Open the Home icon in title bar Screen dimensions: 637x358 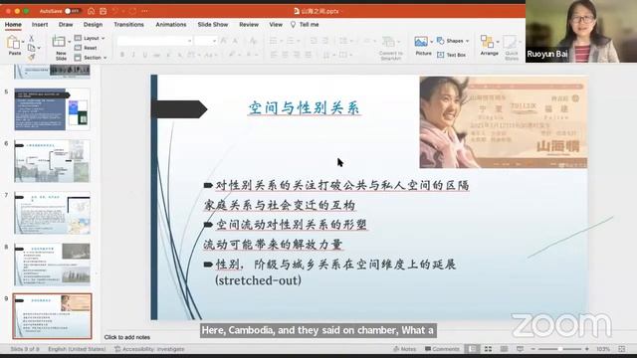[x=92, y=11]
